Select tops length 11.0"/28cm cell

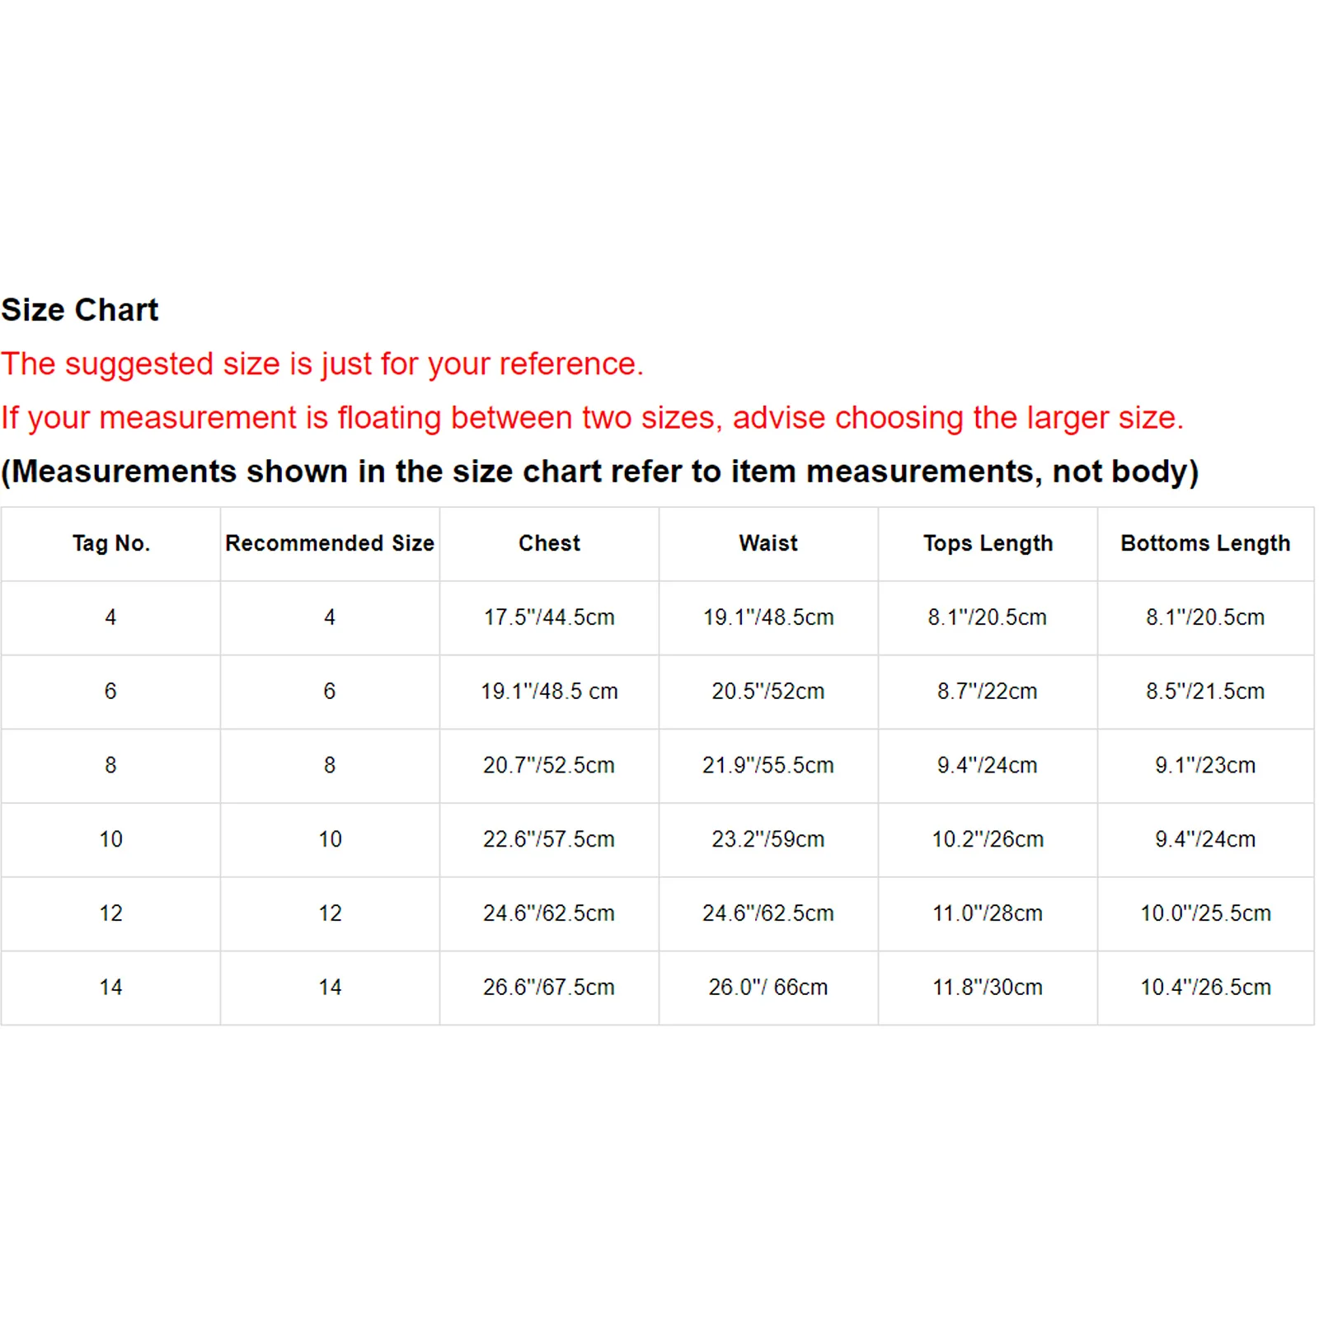[x=988, y=913]
